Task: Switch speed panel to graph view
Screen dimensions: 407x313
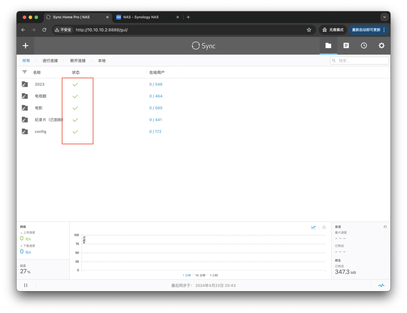Action: (x=313, y=227)
